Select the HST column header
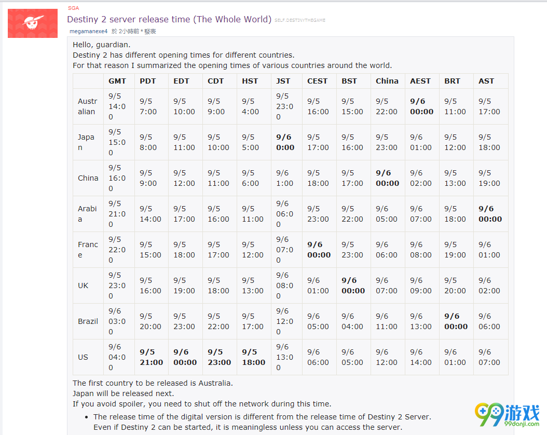Image resolution: width=547 pixels, height=435 pixels. [250, 81]
